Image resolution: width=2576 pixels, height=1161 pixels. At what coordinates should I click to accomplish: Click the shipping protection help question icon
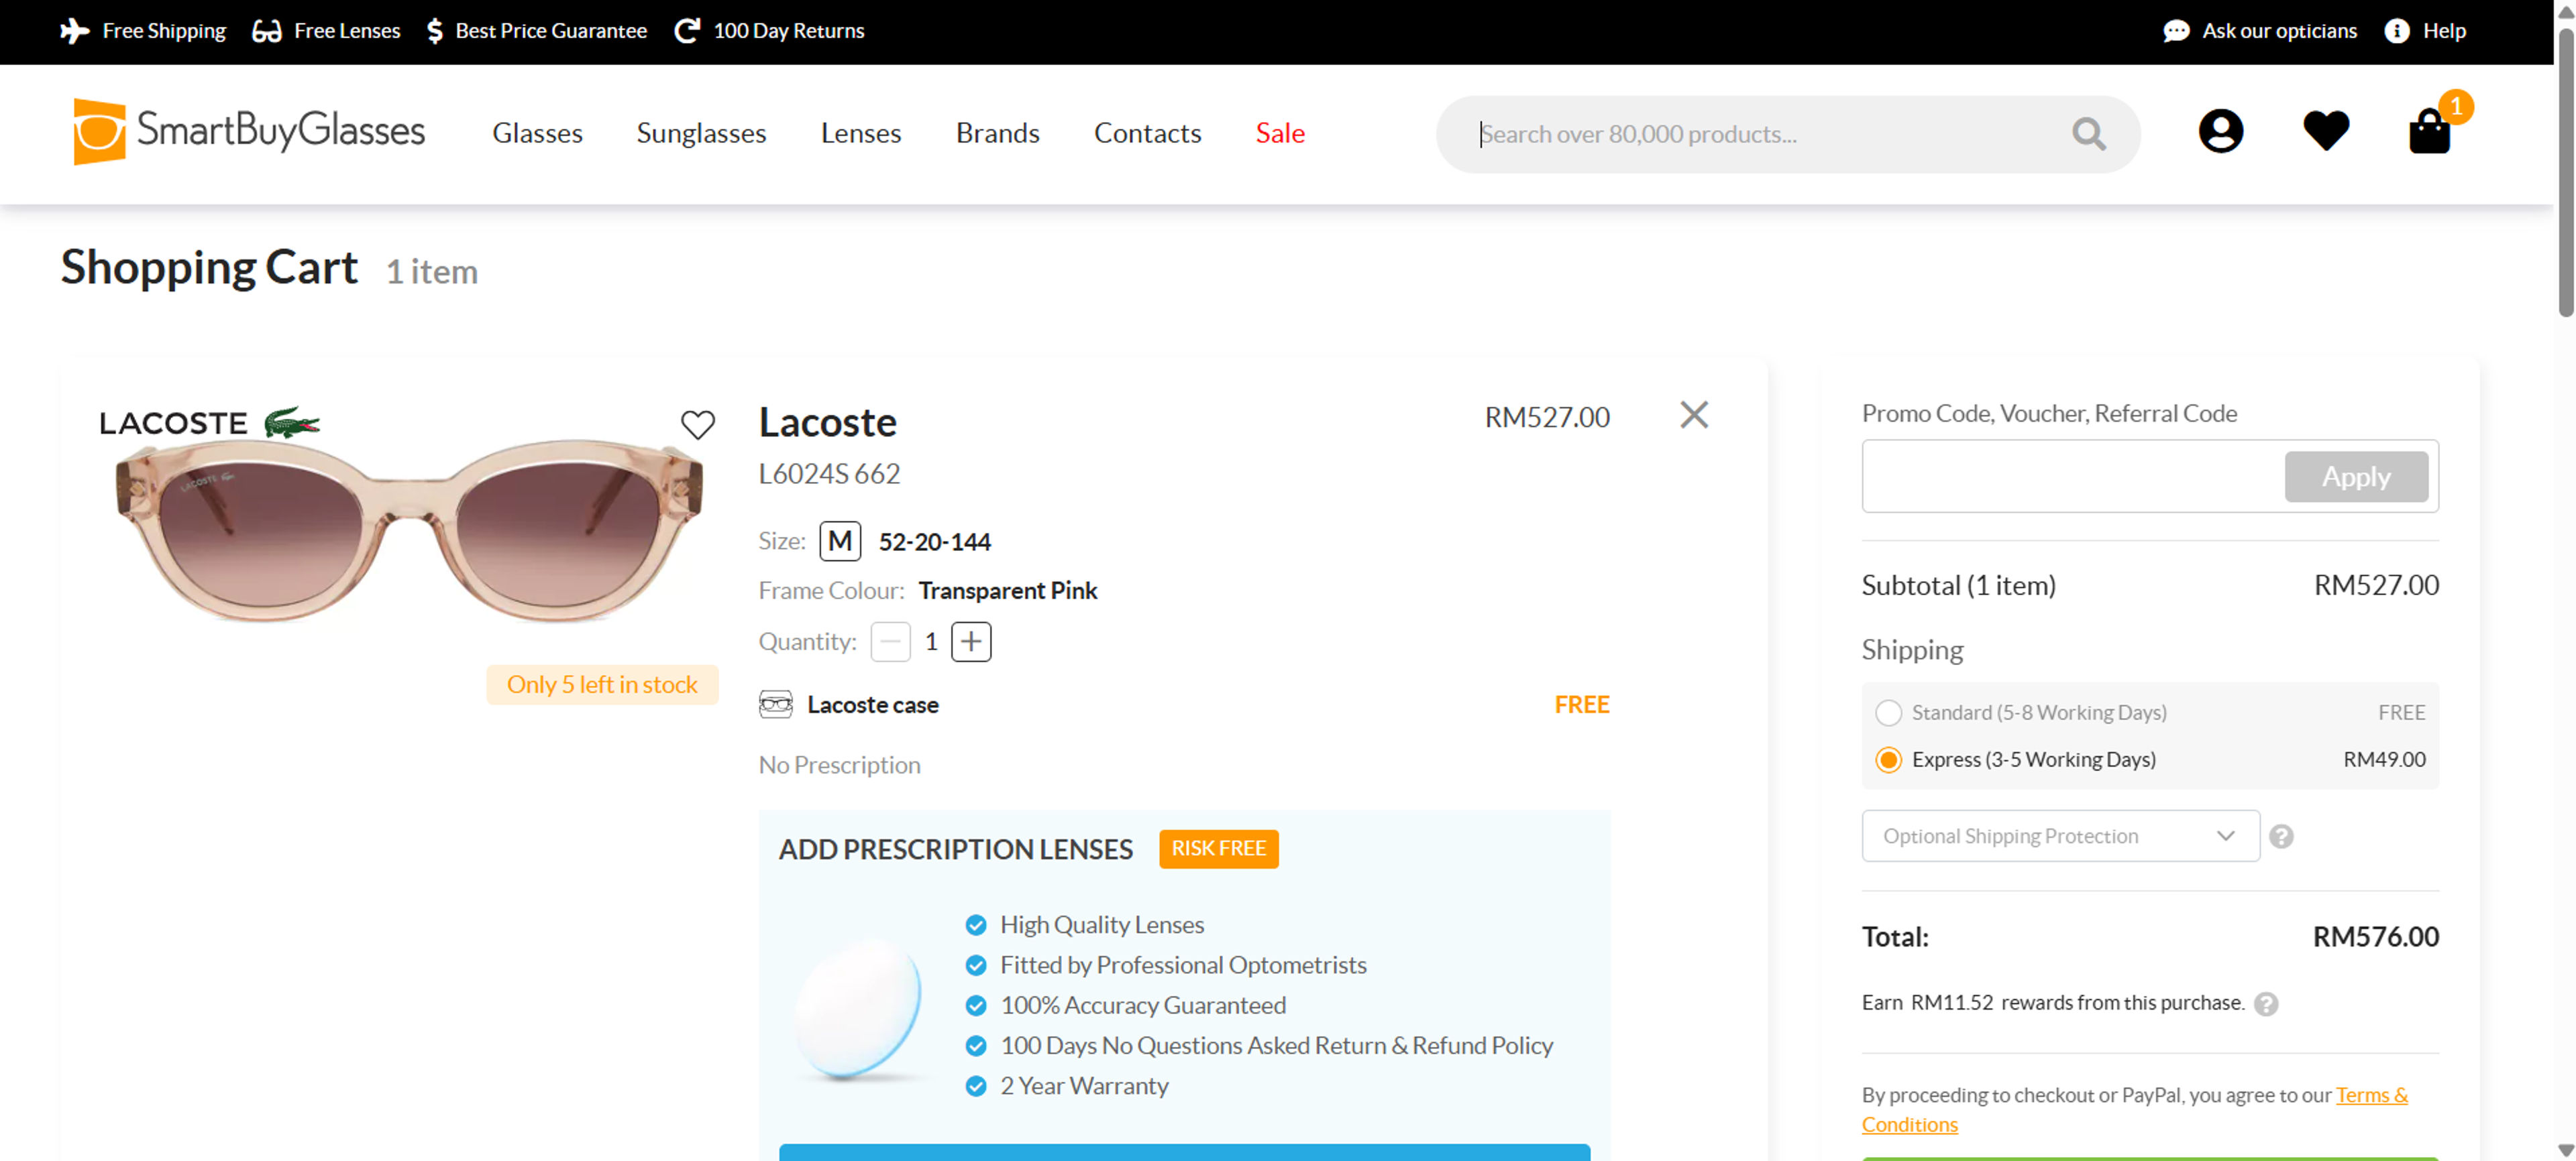pos(2280,837)
